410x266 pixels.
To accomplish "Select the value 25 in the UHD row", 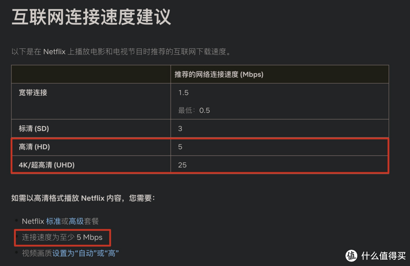I will click(x=182, y=165).
